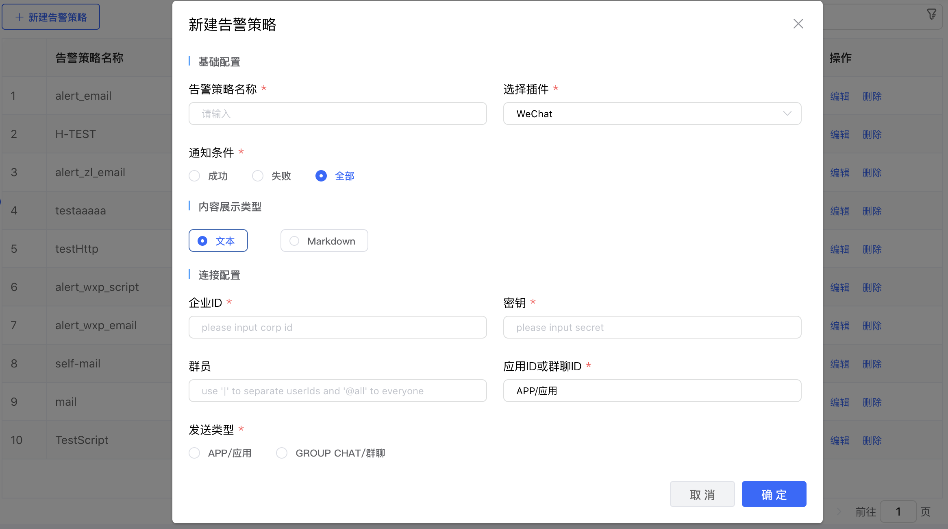This screenshot has width=948, height=529.
Task: Select the 失败 notification condition
Action: click(257, 176)
